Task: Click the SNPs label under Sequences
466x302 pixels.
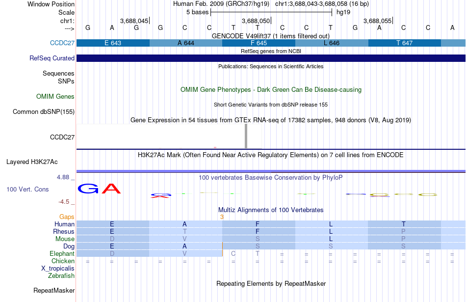Action: click(66, 81)
